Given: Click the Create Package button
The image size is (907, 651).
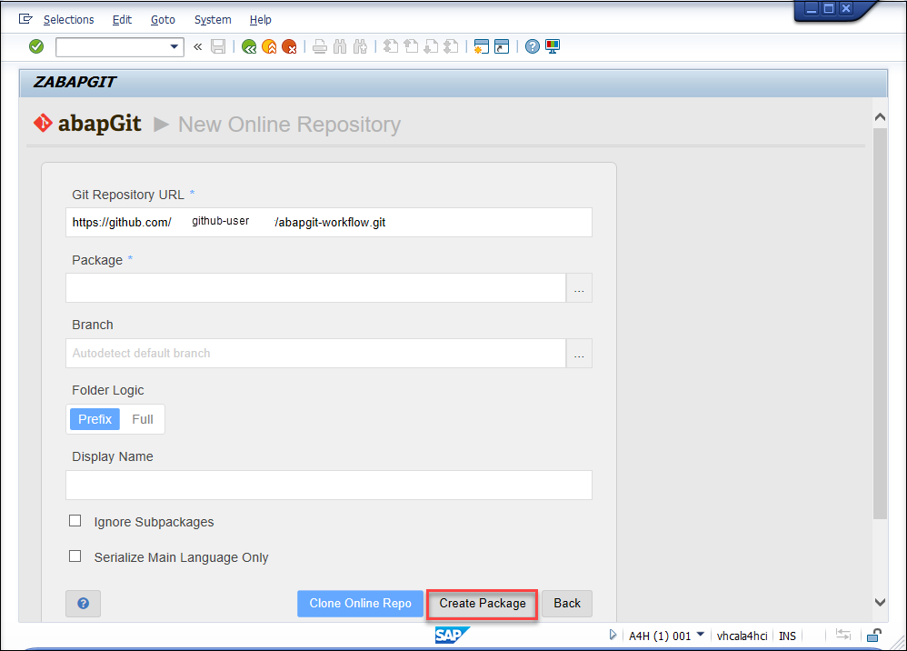Looking at the screenshot, I should 483,604.
